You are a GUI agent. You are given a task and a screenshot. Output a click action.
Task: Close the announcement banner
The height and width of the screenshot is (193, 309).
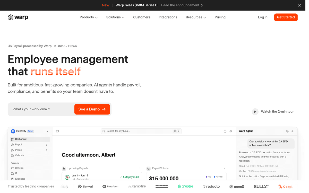(299, 5)
